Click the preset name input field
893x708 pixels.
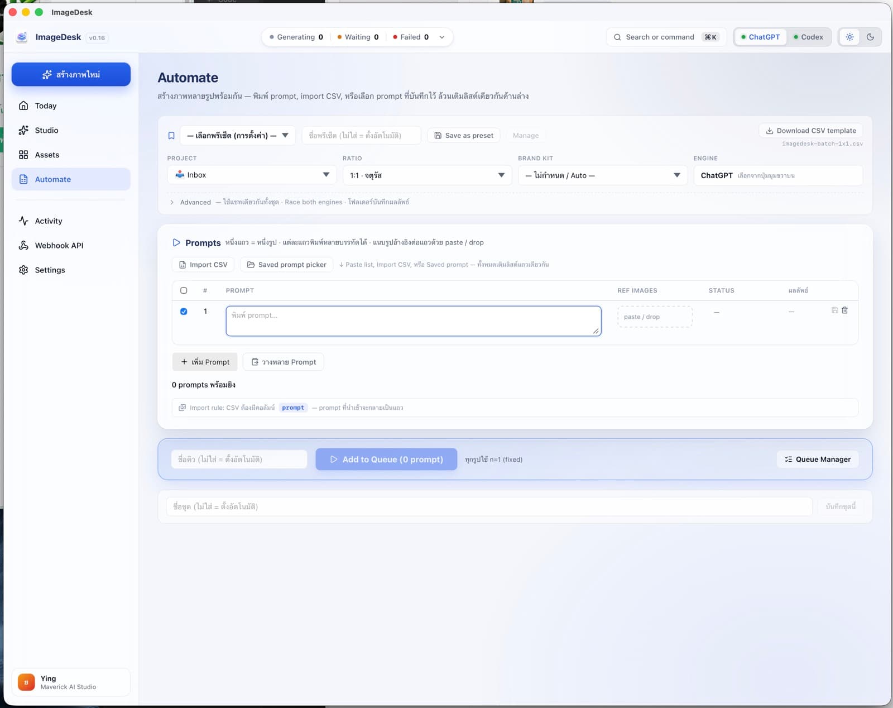coord(361,135)
